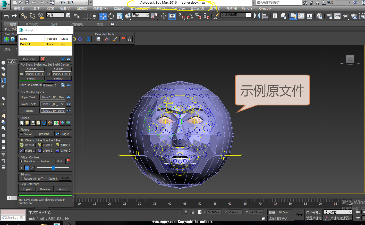Toggle the eye icon beside Pick Head
Viewport: 365px width, 225px height.
(x=69, y=59)
